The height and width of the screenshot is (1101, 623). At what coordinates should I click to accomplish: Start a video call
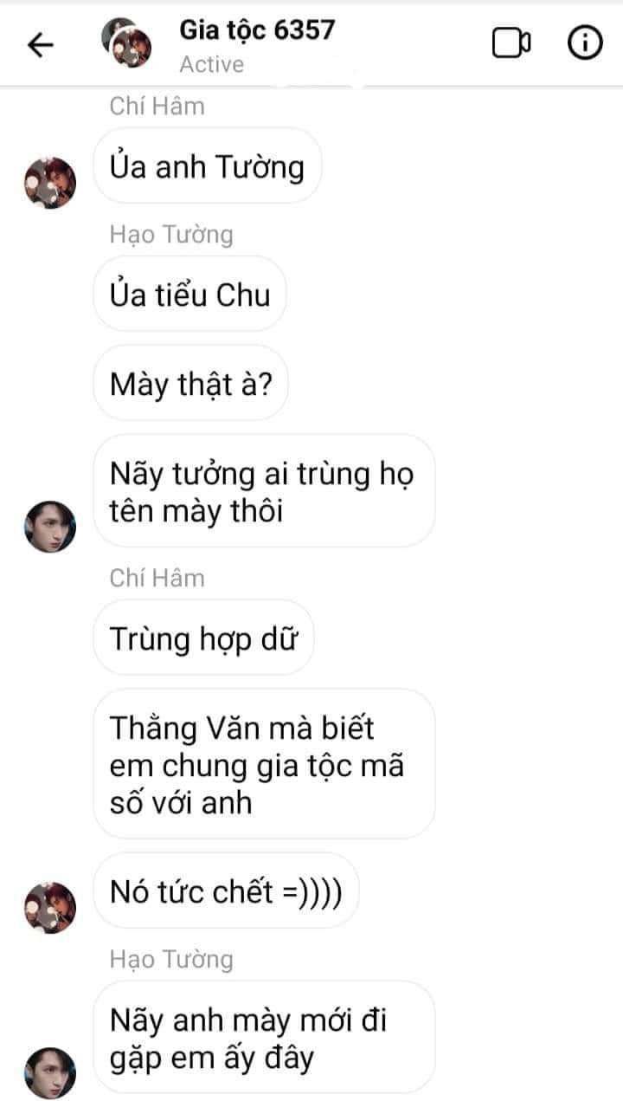(x=511, y=42)
